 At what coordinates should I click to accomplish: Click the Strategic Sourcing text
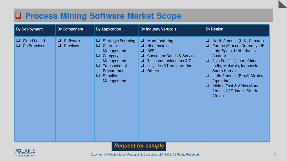pos(119,41)
